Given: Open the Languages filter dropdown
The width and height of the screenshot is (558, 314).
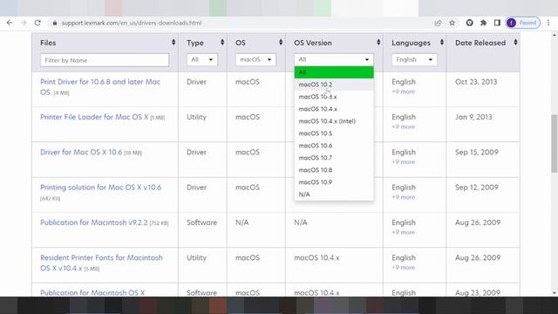Looking at the screenshot, I should tap(414, 59).
